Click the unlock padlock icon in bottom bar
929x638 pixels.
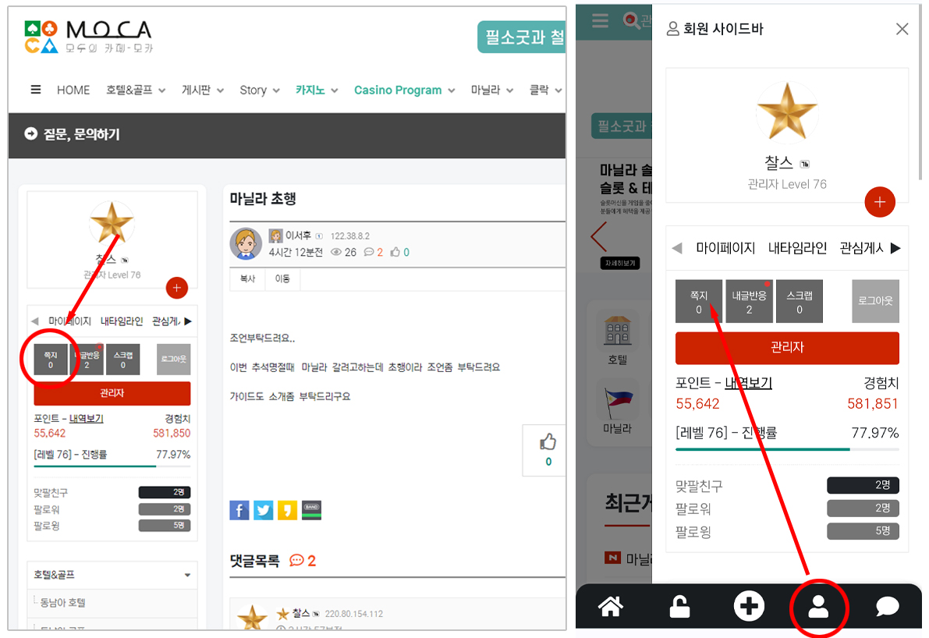pyautogui.click(x=679, y=606)
